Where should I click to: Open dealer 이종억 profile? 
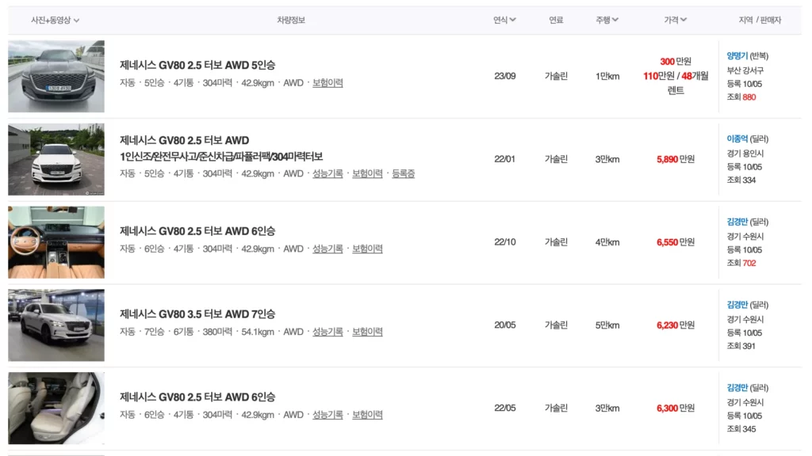tap(737, 139)
